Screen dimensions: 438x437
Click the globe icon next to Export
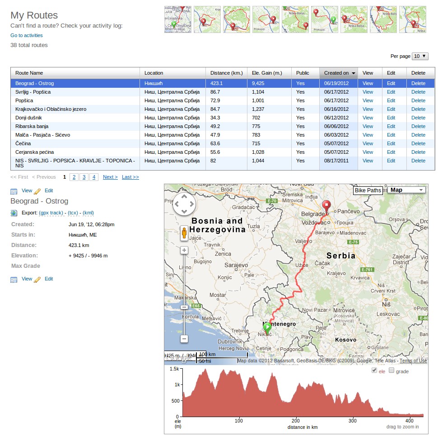[14, 213]
